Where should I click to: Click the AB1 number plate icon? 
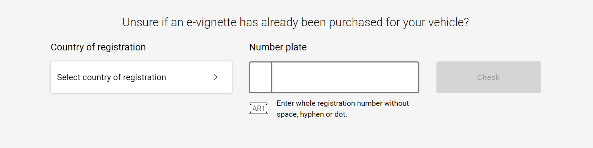[x=259, y=108]
